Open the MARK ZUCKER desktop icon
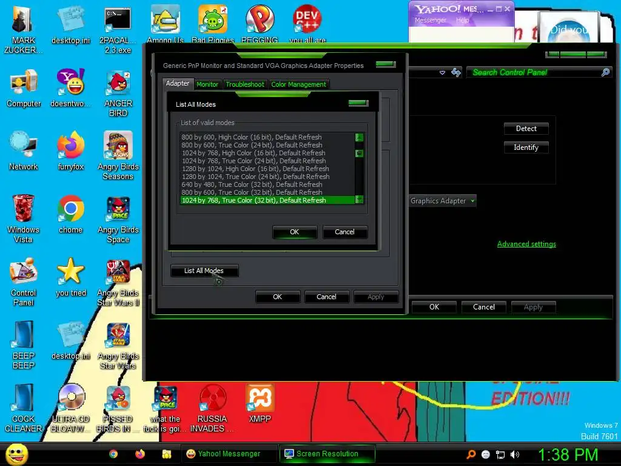This screenshot has width=621, height=466. pyautogui.click(x=23, y=30)
